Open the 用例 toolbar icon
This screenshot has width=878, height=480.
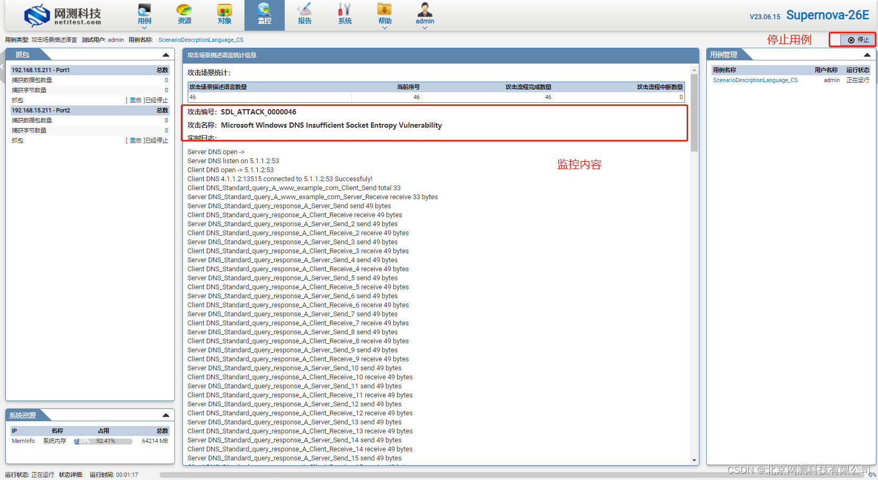point(144,14)
